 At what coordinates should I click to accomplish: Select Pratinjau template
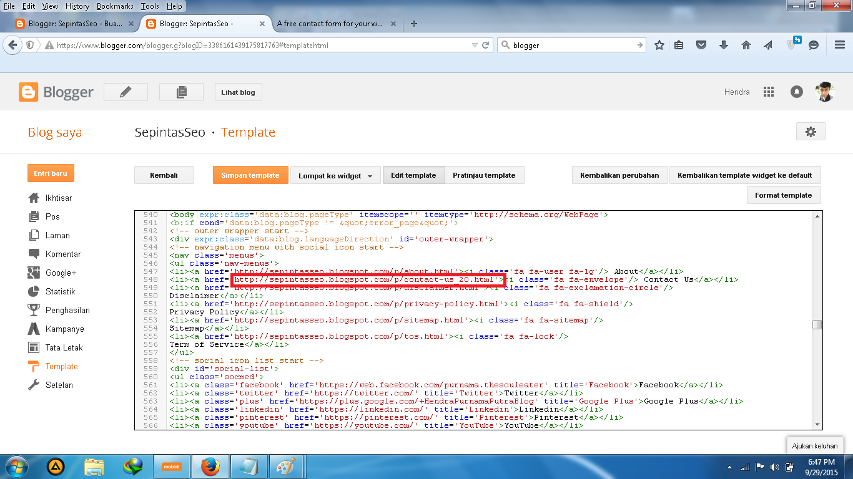point(484,175)
